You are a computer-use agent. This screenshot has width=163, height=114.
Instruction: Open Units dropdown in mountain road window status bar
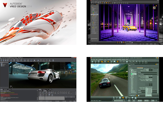point(129,101)
